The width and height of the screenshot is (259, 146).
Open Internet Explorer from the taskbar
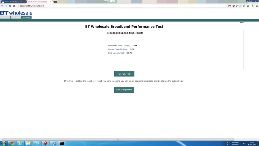tap(20, 143)
